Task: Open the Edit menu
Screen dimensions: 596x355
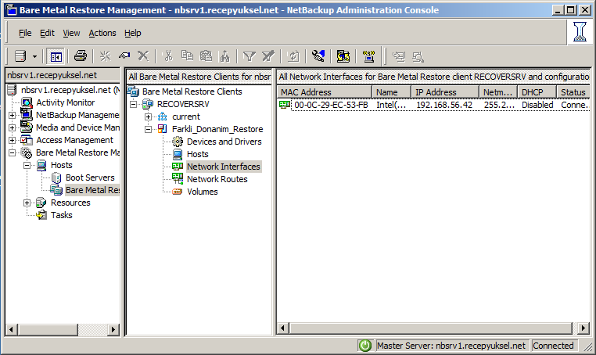Action: click(47, 33)
